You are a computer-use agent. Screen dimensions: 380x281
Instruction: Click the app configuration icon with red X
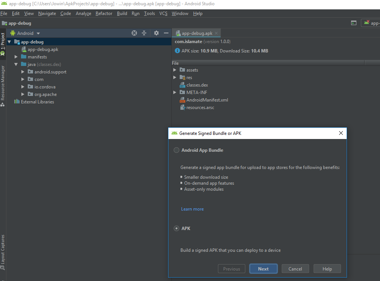tap(366, 22)
